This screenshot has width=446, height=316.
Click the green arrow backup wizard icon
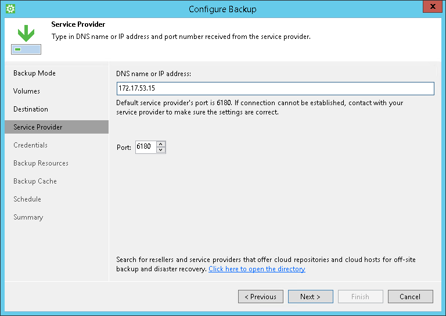[26, 39]
